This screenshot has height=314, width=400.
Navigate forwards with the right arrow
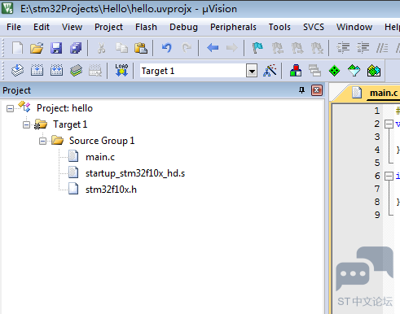(231, 48)
